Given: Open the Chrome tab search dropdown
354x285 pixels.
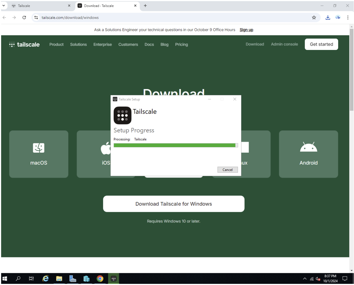Looking at the screenshot, I should click(4, 6).
